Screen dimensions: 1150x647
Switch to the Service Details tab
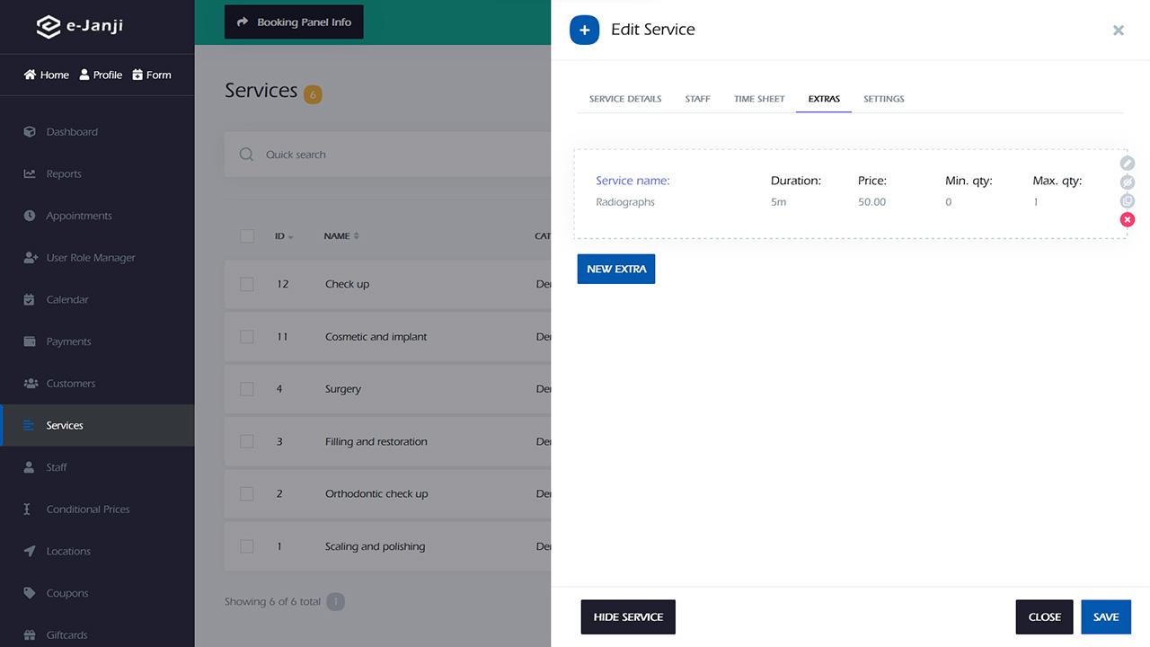(x=625, y=99)
